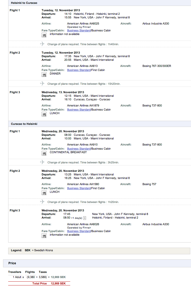Screen dimensions: 191x288
Task: Click the plane icon for 3h25min layover
Action: point(42,162)
